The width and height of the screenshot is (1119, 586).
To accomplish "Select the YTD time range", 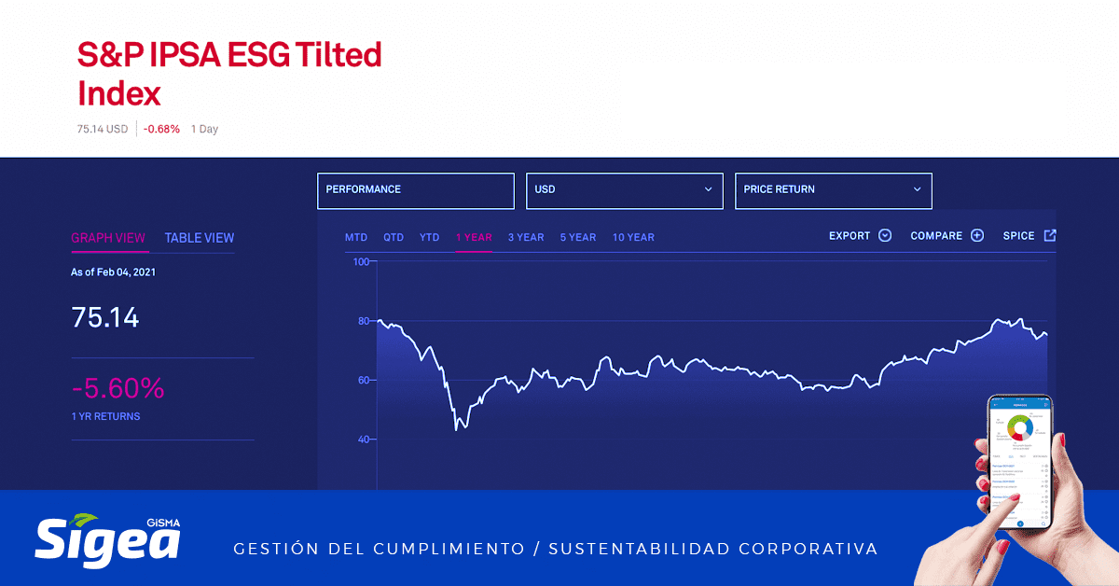I will click(429, 237).
